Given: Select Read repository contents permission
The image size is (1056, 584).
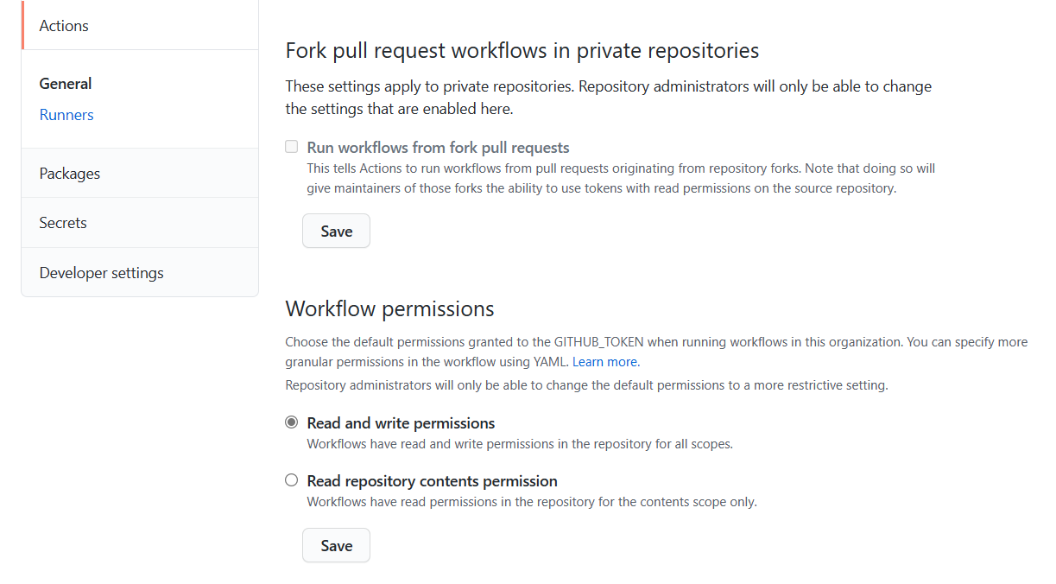Looking at the screenshot, I should tap(291, 480).
